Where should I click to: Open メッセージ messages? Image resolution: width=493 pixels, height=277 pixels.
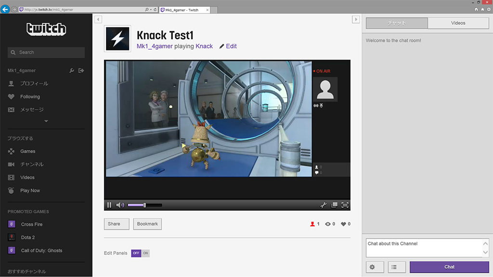click(32, 110)
